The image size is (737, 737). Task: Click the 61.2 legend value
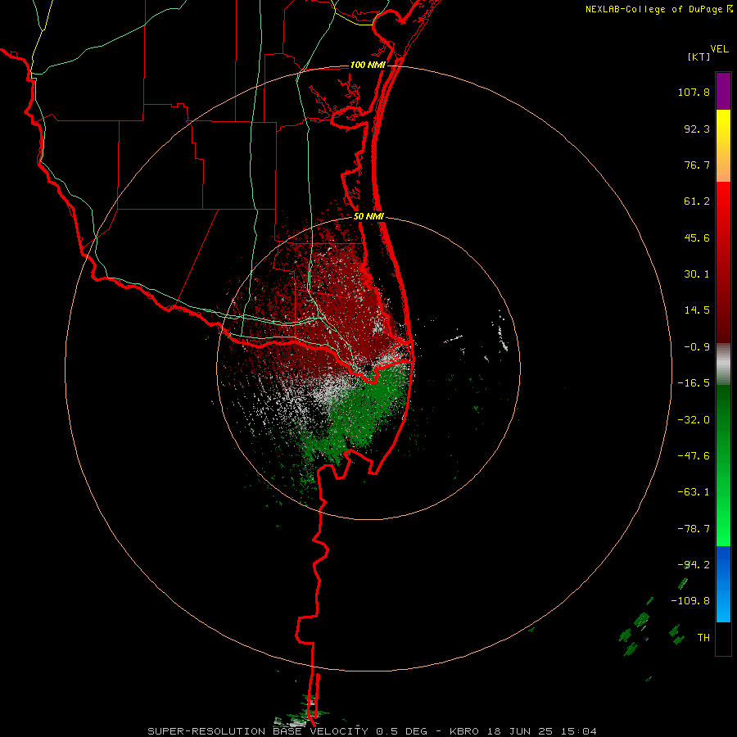(x=697, y=201)
